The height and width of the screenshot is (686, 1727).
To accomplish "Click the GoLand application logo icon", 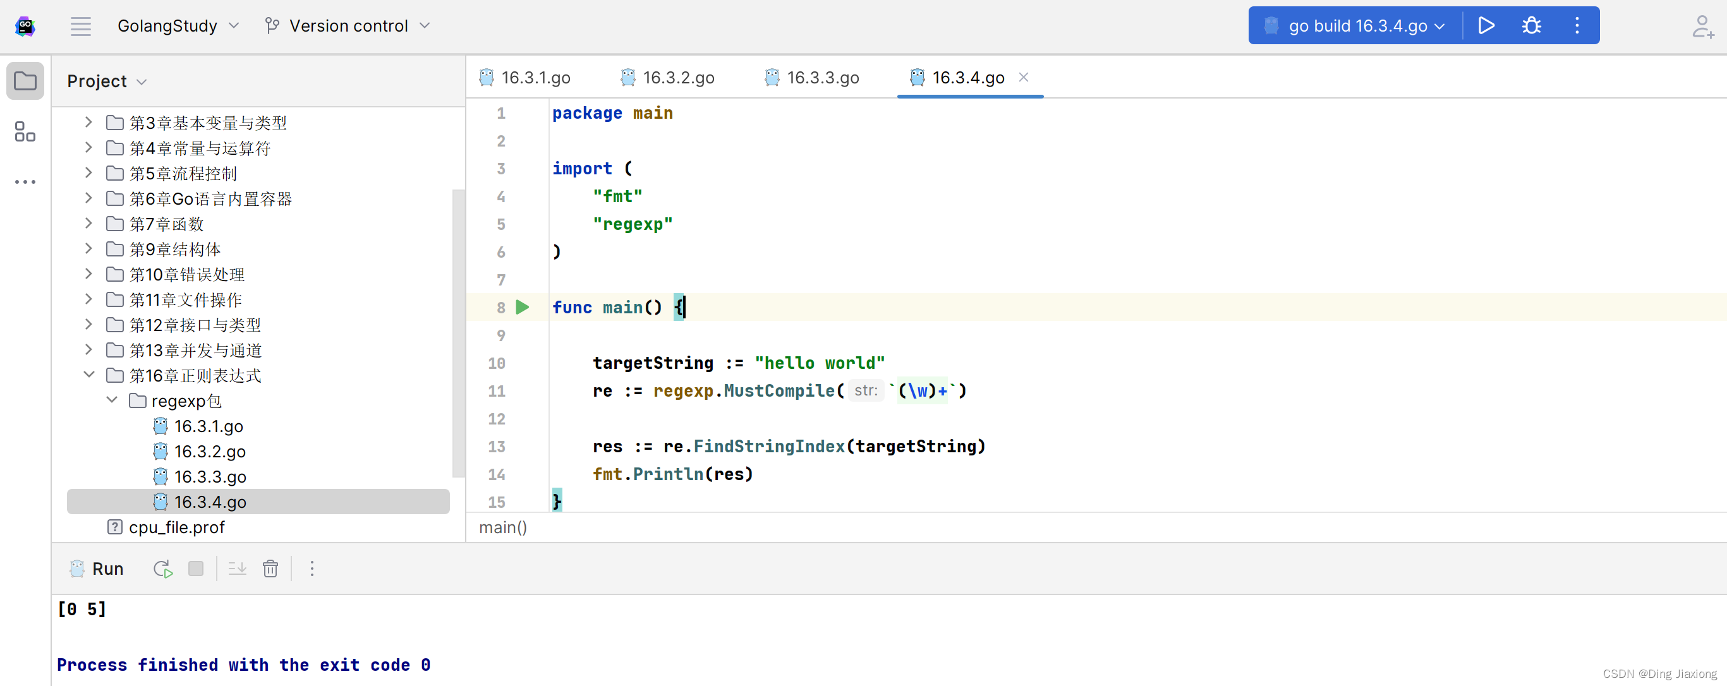I will pyautogui.click(x=25, y=26).
